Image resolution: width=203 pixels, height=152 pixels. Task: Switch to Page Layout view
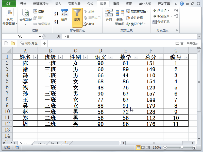pos(143,148)
